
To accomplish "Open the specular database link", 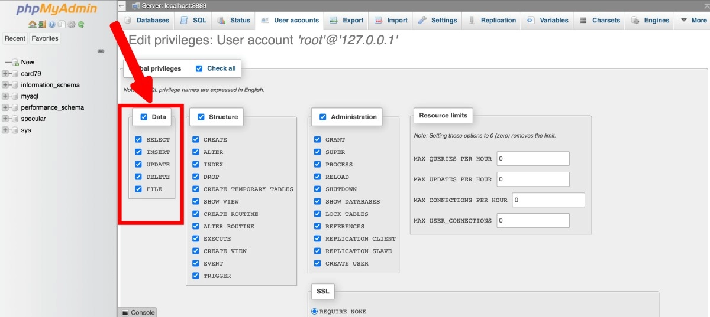I will click(33, 119).
